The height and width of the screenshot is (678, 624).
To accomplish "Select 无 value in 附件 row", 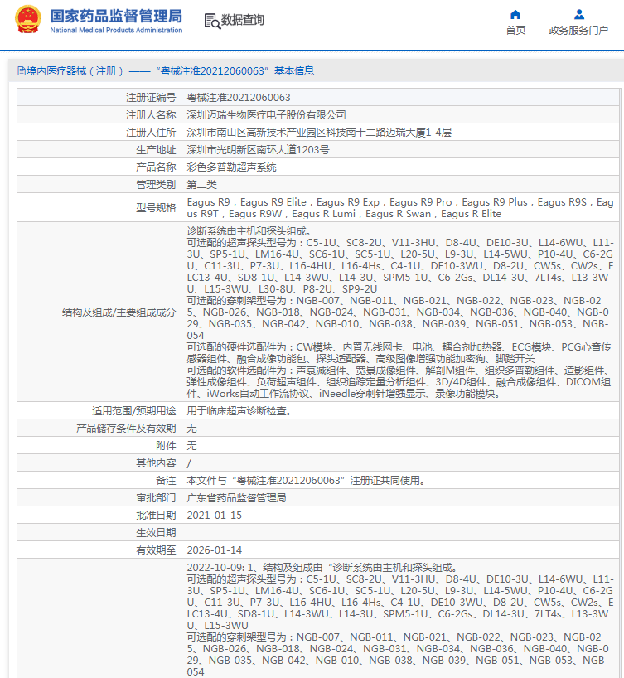I will click(191, 446).
